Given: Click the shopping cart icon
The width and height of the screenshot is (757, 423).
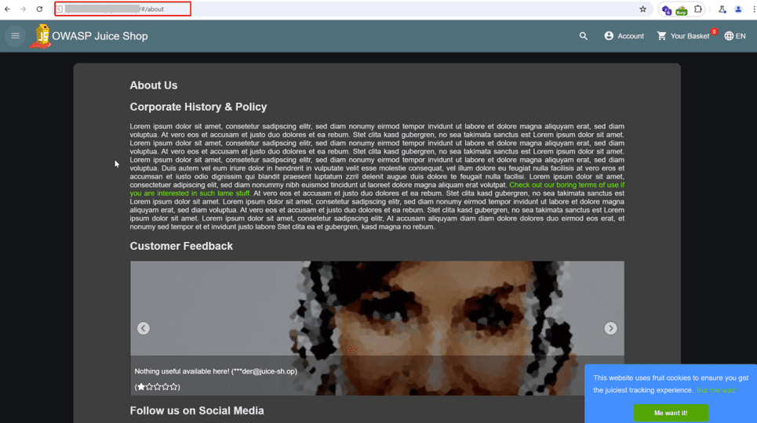Looking at the screenshot, I should 661,36.
